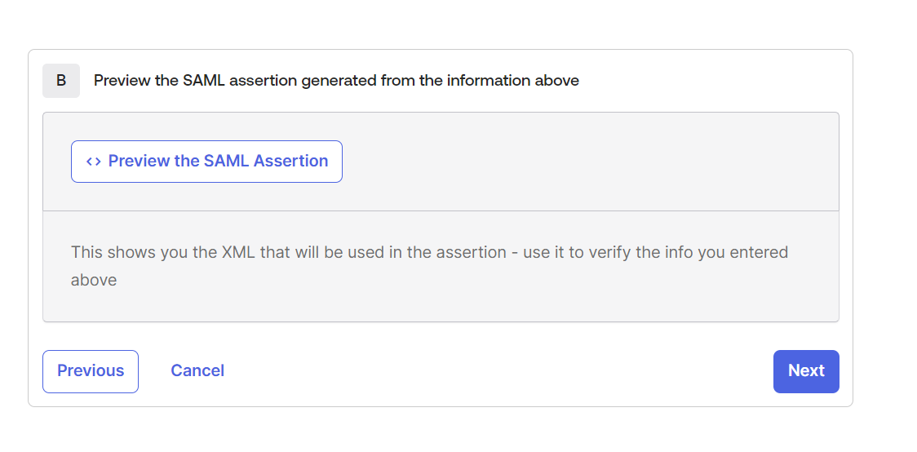Click the word 'above' ending the description
917x452 pixels.
94,280
